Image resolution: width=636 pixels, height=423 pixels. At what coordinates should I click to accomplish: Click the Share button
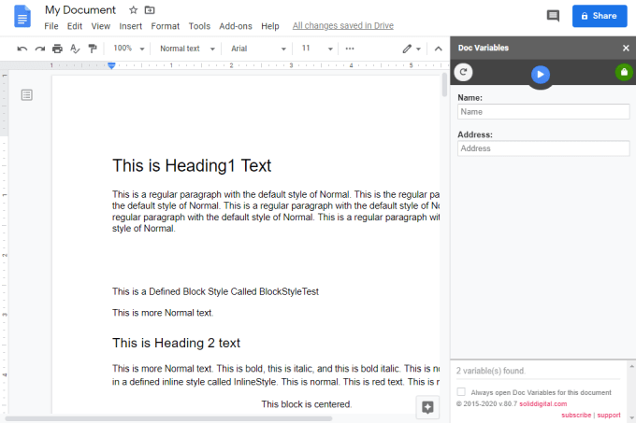(600, 16)
